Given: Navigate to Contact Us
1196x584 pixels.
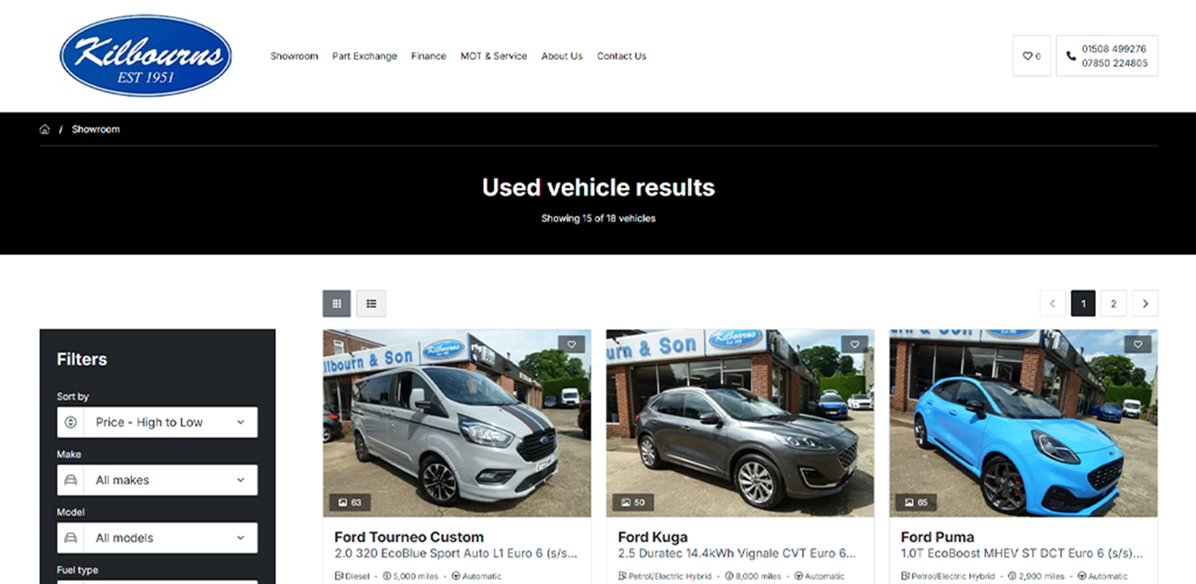Looking at the screenshot, I should tap(621, 56).
